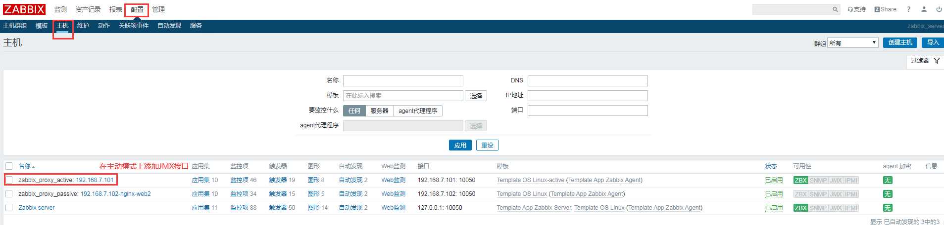Go to the 模板 submenu
944x225 pixels.
42,26
